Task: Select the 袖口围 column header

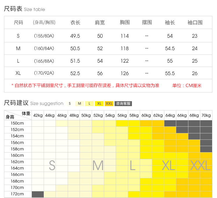Action: [x=195, y=23]
